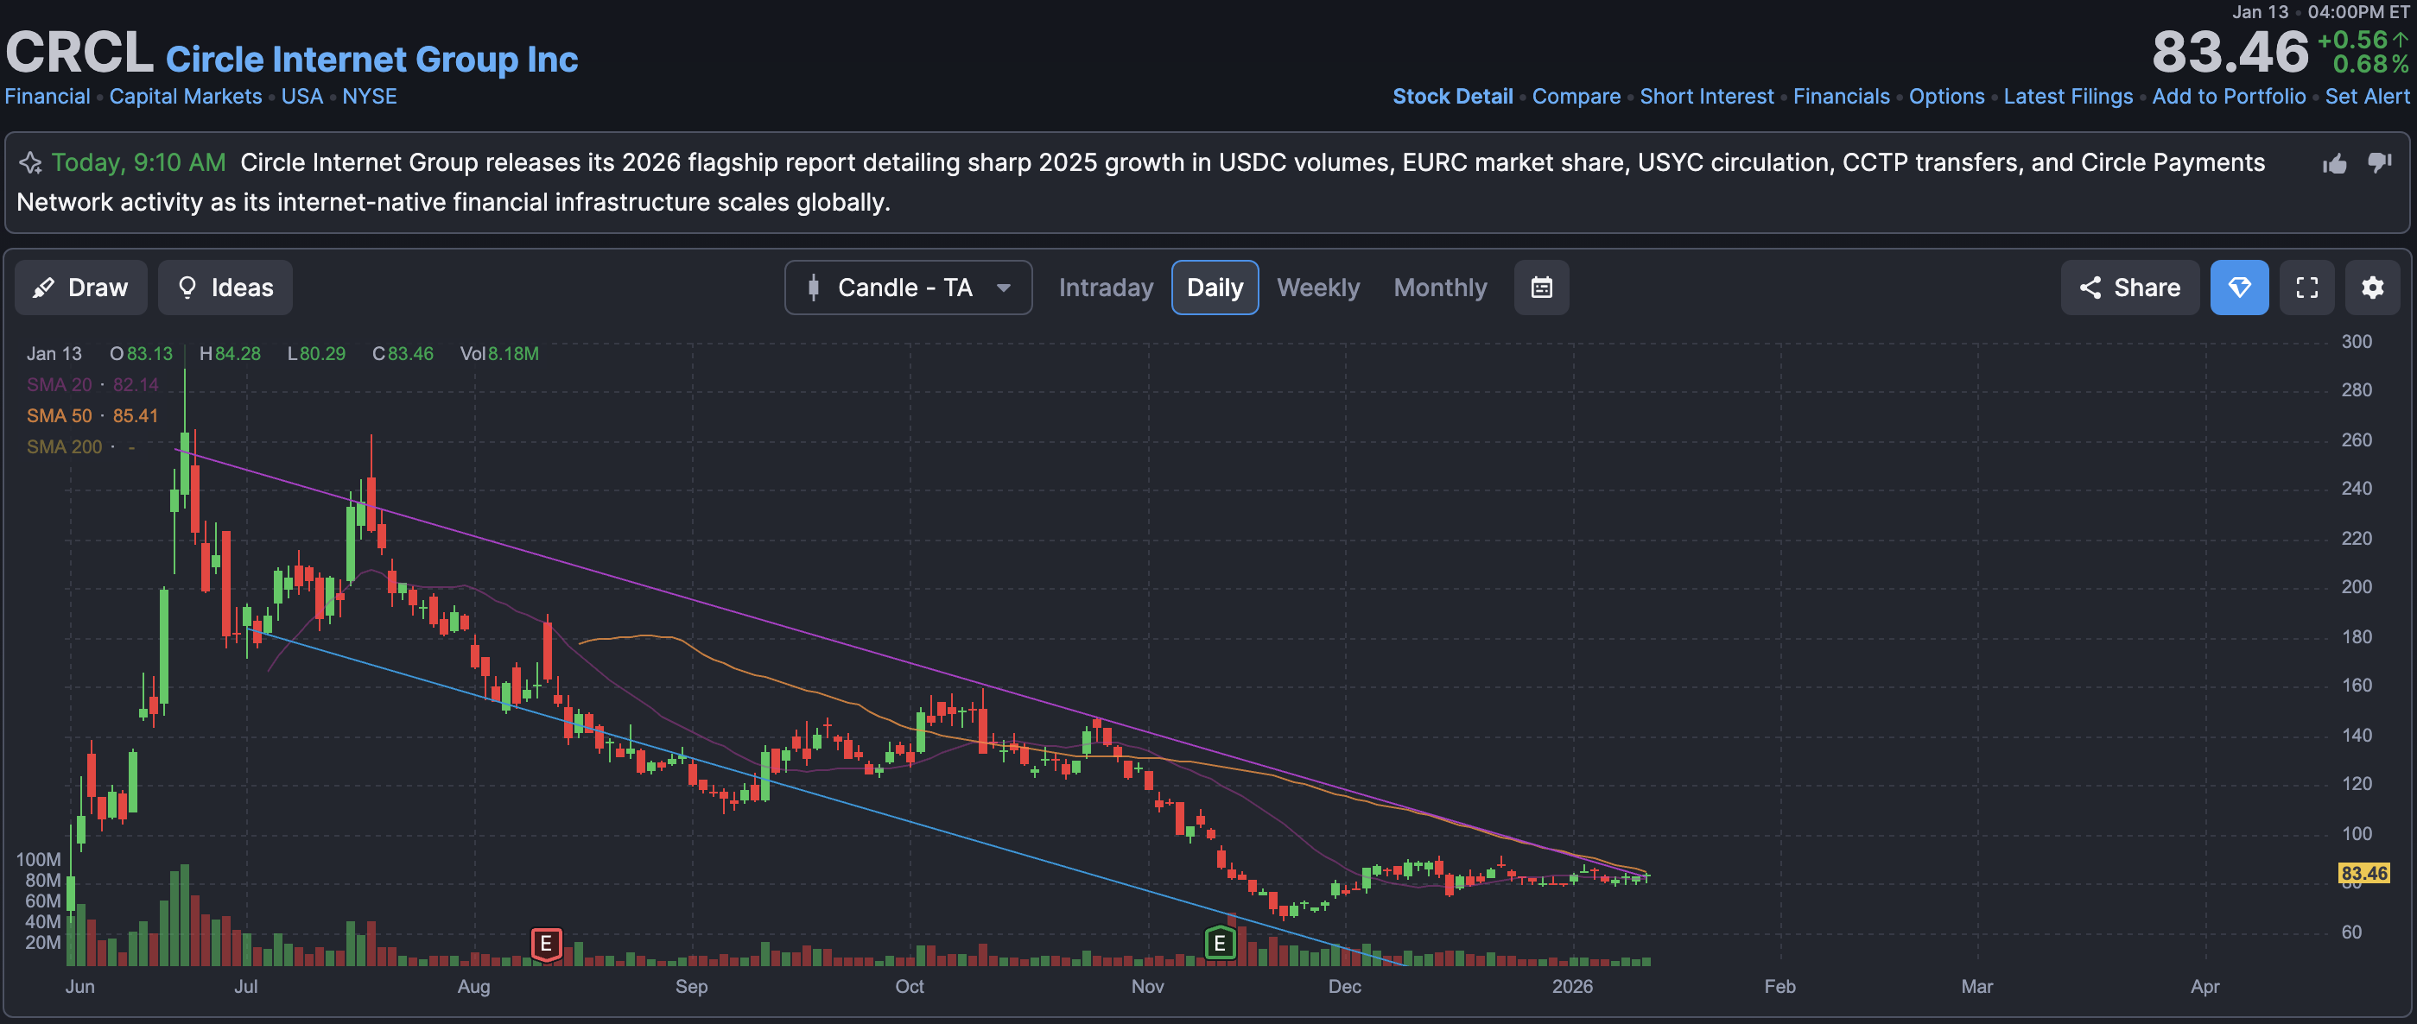
Task: Click the green earnings E marker
Action: pos(1219,944)
